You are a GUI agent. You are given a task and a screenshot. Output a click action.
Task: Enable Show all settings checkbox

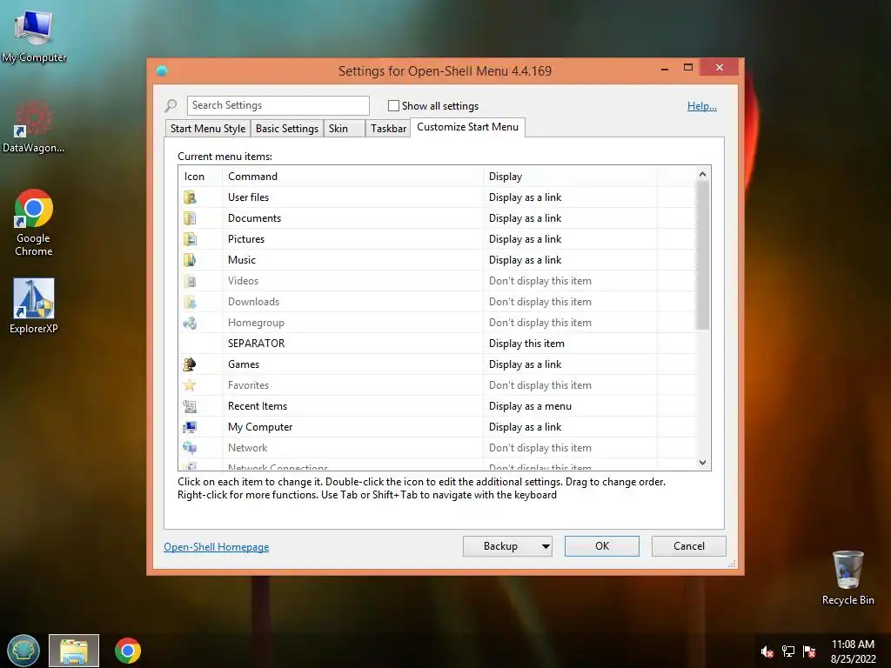point(393,105)
